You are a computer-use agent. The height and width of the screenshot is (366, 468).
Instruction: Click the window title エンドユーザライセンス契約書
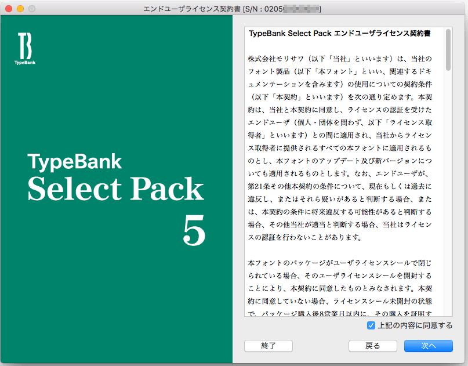pos(192,9)
